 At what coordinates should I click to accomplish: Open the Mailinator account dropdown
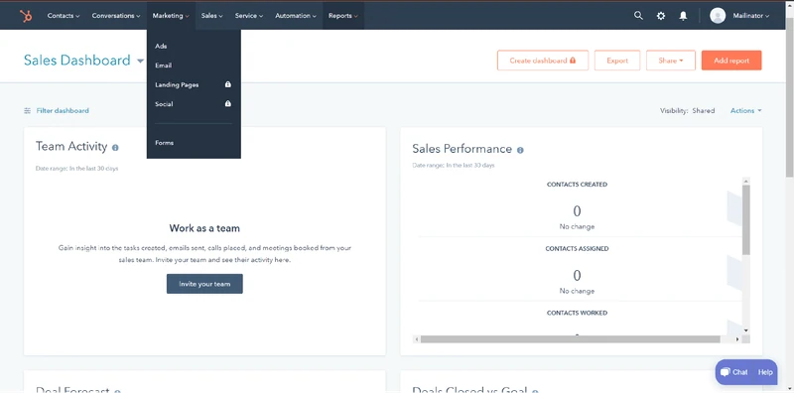click(x=751, y=16)
